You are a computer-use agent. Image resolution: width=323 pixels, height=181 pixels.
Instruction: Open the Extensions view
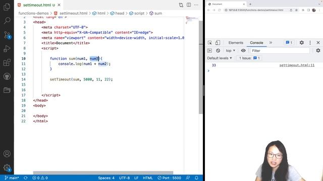7,62
